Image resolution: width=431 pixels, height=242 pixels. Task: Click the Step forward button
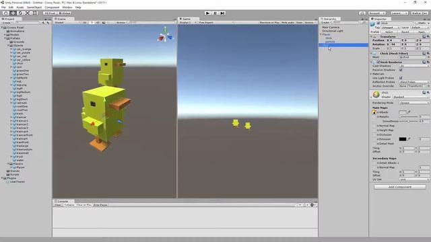pyautogui.click(x=222, y=13)
